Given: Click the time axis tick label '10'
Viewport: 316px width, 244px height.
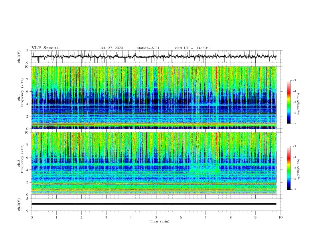Looking at the screenshot, I should click(x=280, y=217).
